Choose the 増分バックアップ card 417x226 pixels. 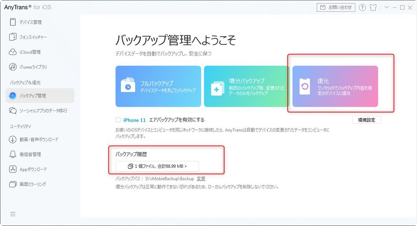click(x=246, y=86)
